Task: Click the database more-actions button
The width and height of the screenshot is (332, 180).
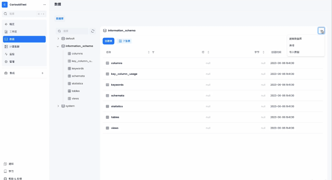Action: [x=321, y=31]
